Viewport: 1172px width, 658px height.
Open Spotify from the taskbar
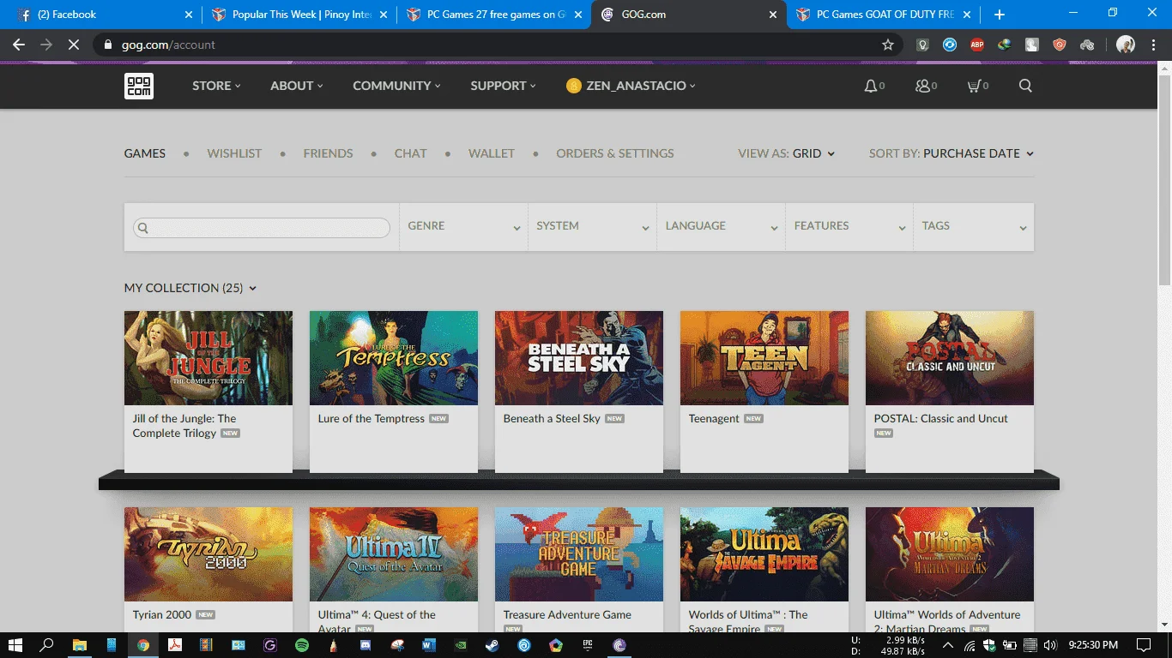click(x=302, y=645)
